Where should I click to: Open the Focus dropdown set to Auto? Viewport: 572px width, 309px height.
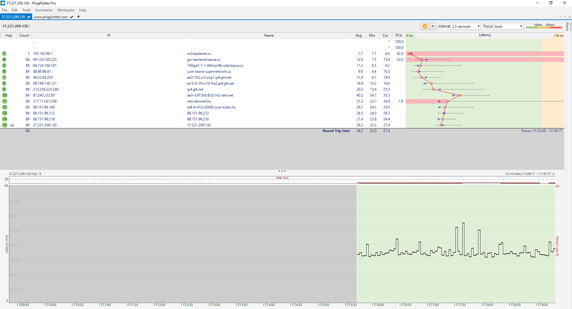[508, 26]
